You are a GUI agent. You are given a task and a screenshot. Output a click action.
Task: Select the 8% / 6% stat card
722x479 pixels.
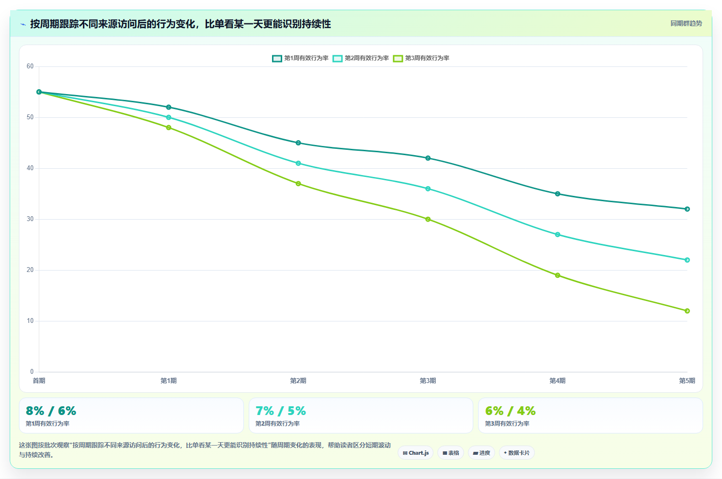[131, 415]
